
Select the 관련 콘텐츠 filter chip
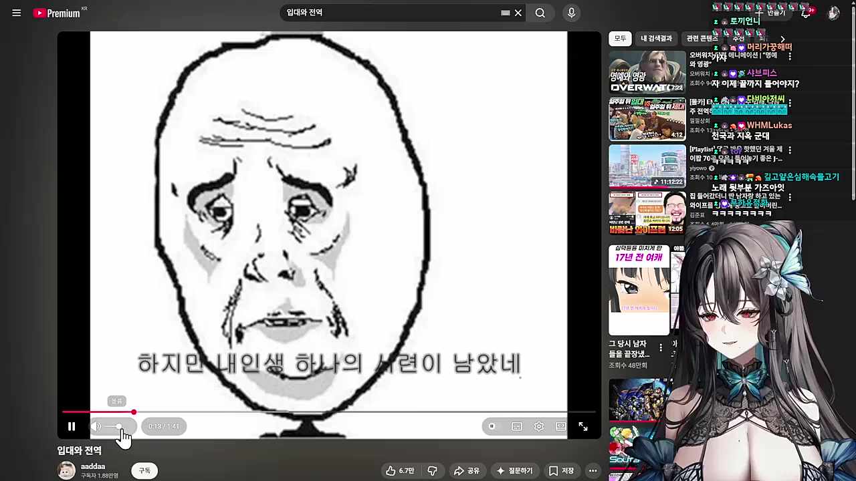(701, 39)
